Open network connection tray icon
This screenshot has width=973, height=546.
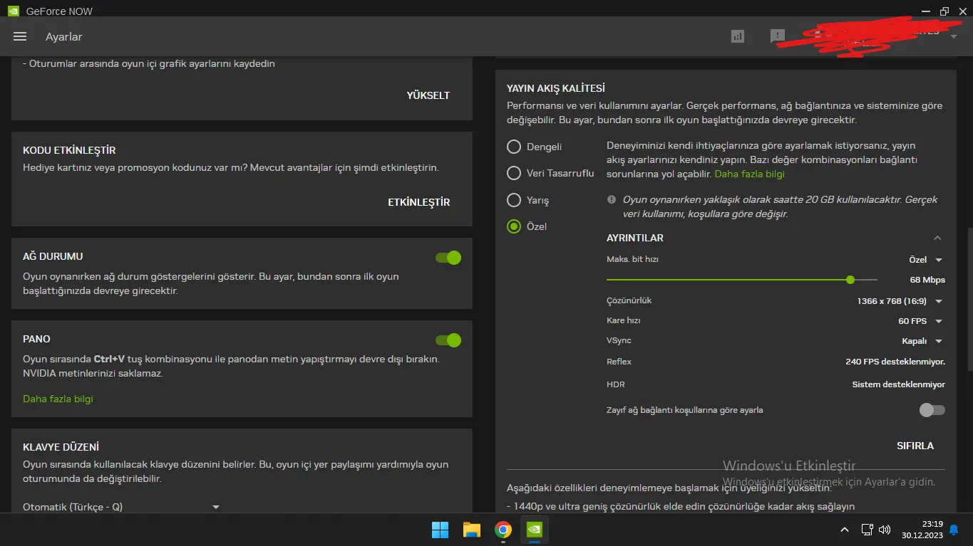pos(867,530)
